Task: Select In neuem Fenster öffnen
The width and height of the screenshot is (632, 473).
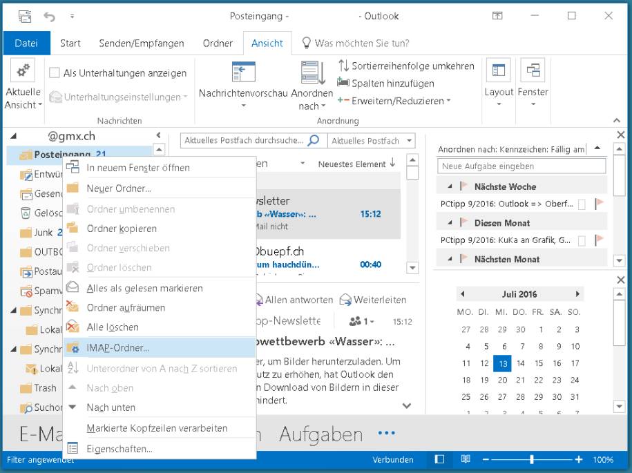Action: coord(160,168)
